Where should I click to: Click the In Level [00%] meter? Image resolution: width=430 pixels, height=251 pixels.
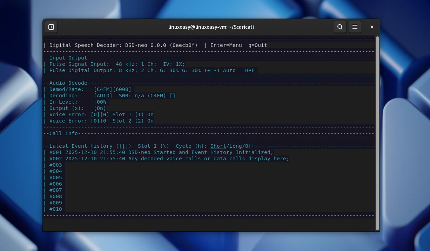101,102
